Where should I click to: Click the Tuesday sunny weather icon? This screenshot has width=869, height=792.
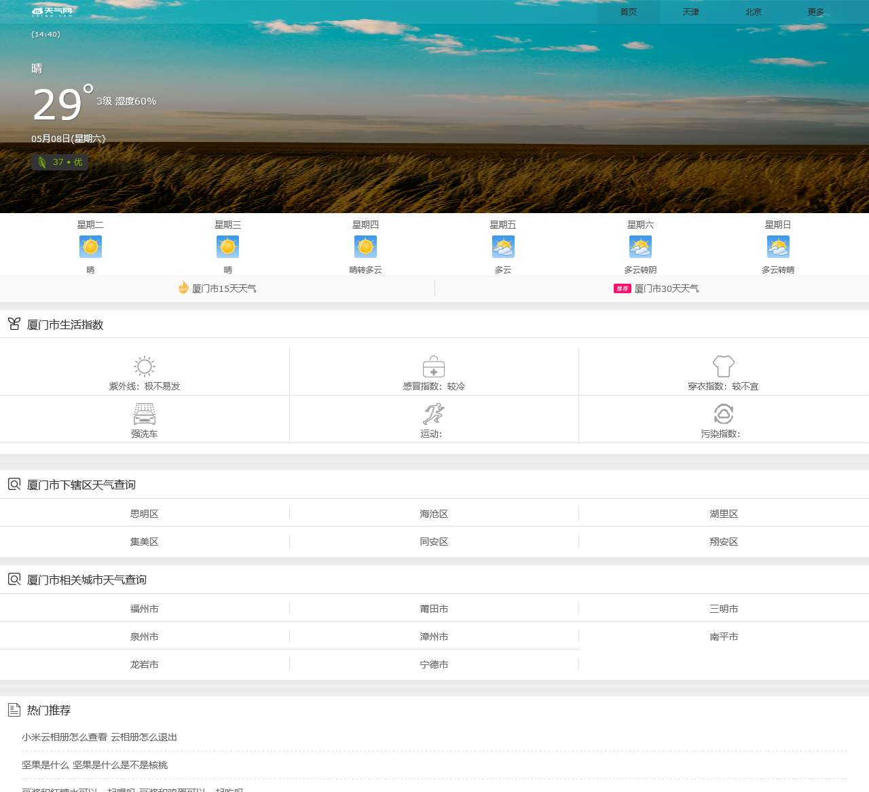click(90, 247)
